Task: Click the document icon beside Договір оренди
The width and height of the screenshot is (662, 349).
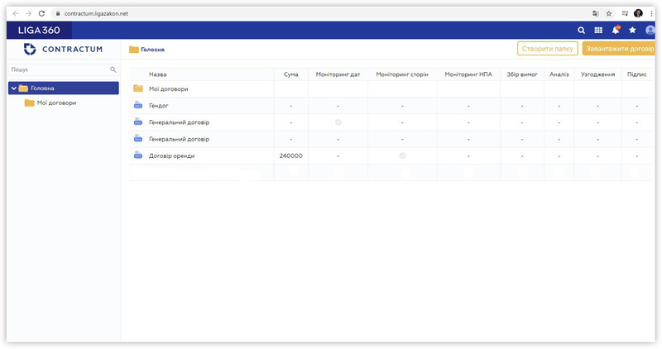Action: coord(138,155)
